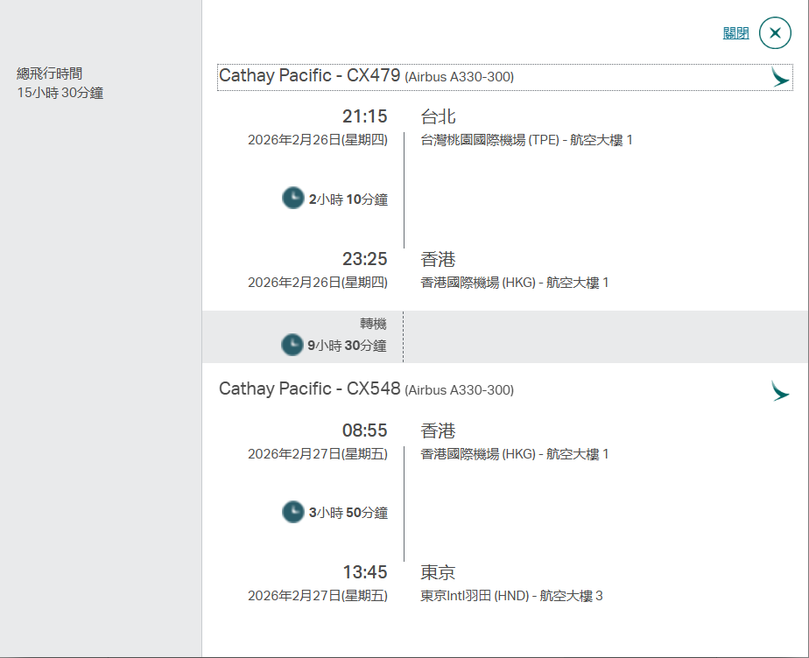This screenshot has width=809, height=658.
Task: Select the Cathay Pacific - CX479 flight header
Action: [x=504, y=77]
